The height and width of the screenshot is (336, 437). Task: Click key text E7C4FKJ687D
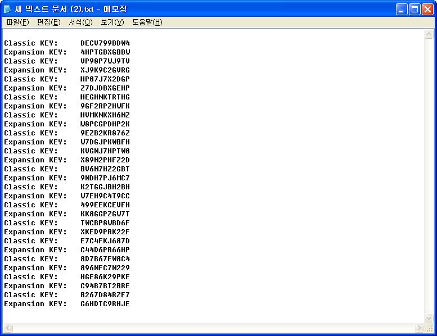[x=105, y=241]
